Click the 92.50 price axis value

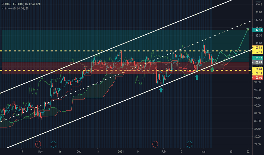tap(258, 98)
